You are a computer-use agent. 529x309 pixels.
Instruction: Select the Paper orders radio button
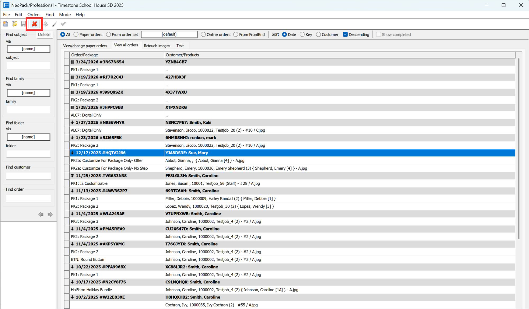pos(76,34)
